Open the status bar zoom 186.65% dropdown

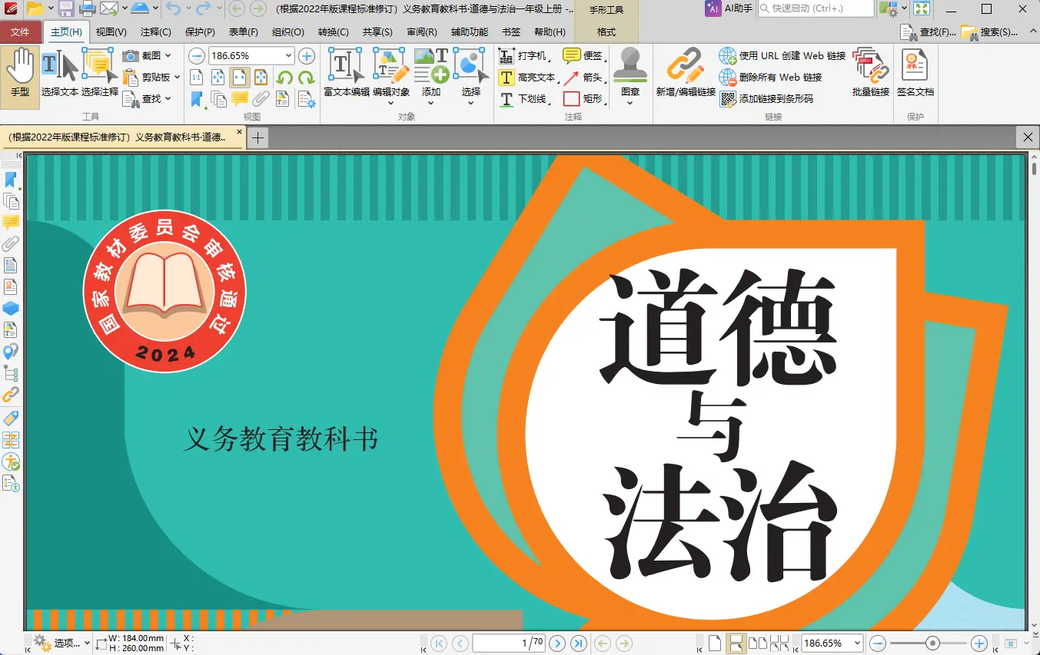click(858, 643)
